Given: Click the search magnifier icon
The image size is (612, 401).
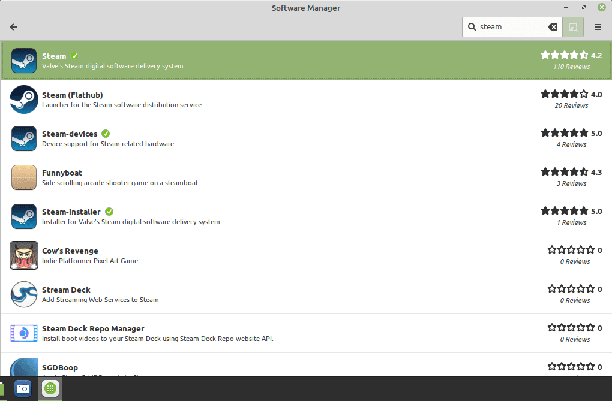Looking at the screenshot, I should 472,27.
